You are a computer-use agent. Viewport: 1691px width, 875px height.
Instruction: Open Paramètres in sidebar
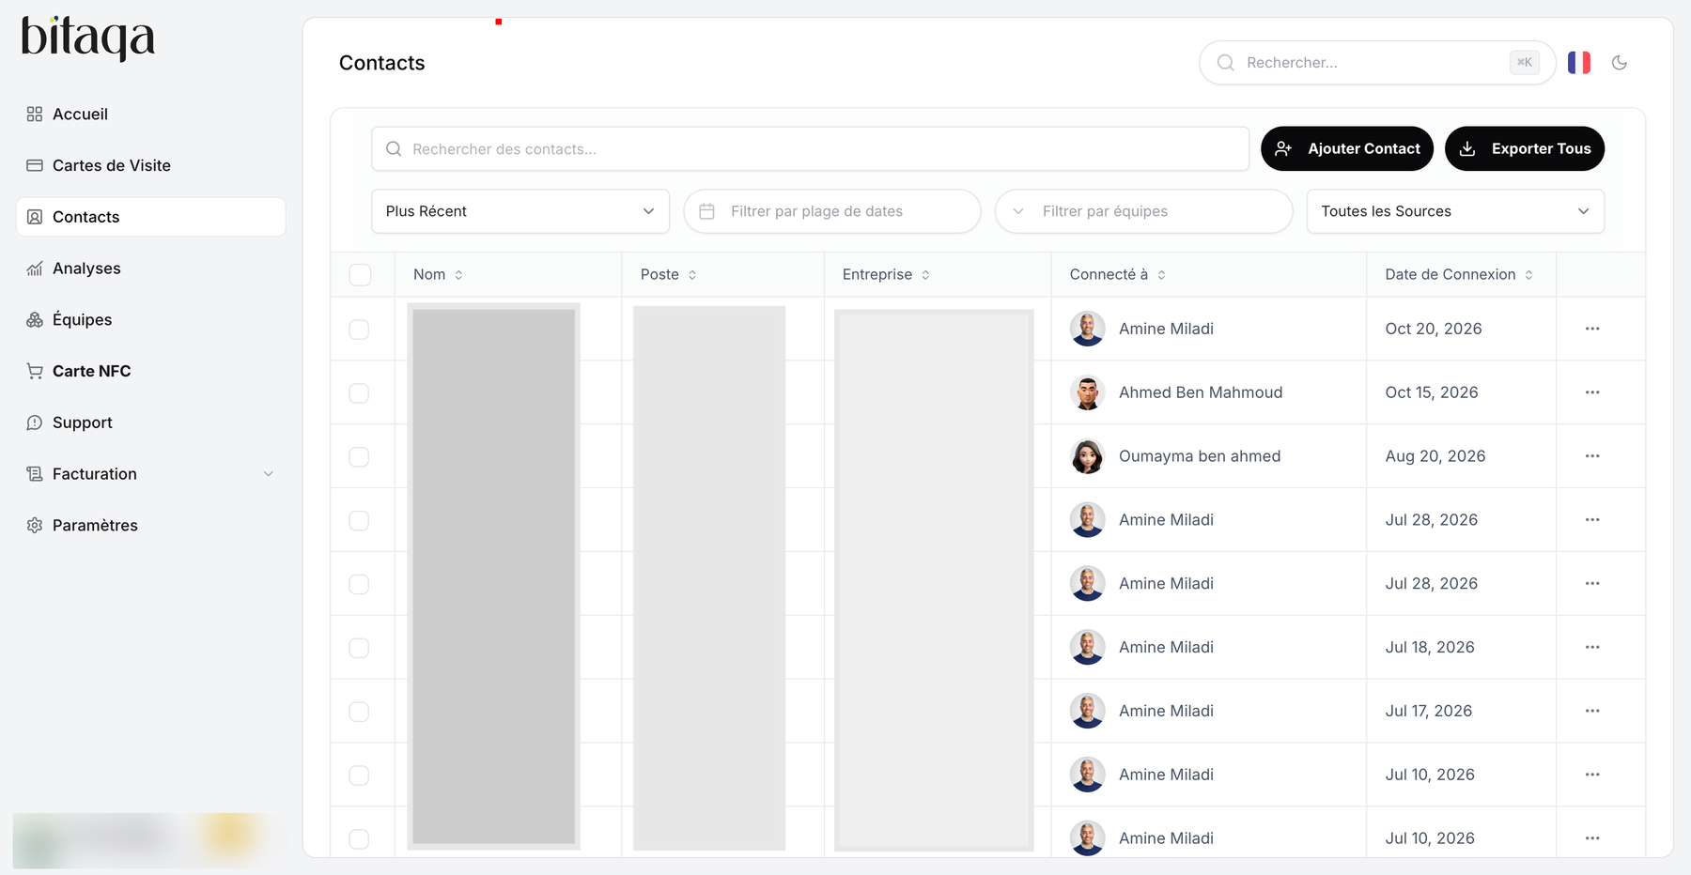150,526
